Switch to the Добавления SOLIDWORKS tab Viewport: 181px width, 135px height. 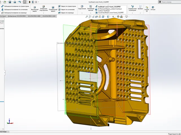pos(17,16)
